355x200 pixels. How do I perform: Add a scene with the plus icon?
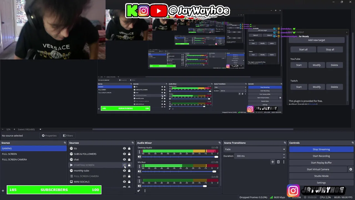point(3,191)
